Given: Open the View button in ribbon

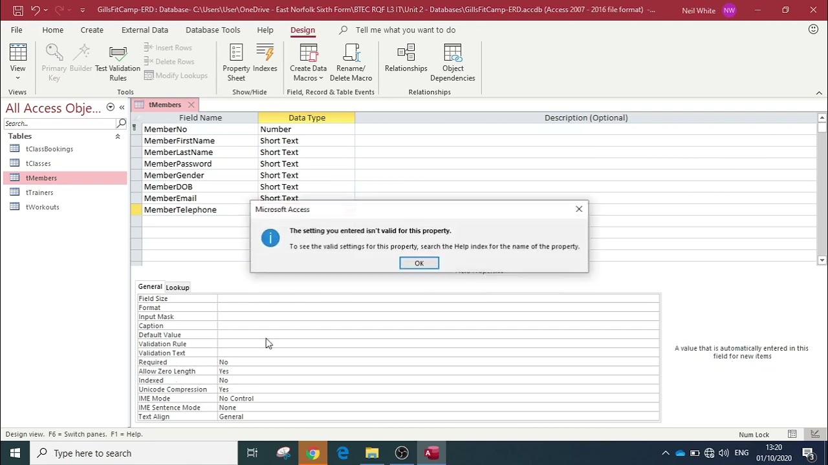Looking at the screenshot, I should click(x=17, y=63).
